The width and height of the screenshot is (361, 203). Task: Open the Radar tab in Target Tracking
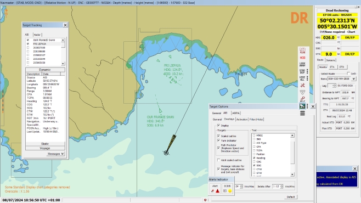click(x=37, y=35)
